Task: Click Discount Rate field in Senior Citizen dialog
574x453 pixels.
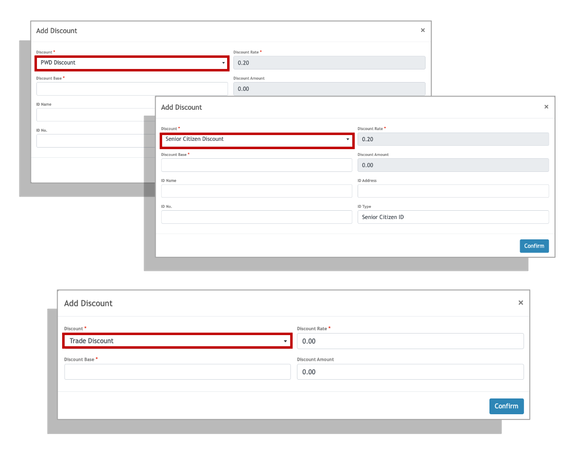Action: [x=453, y=139]
